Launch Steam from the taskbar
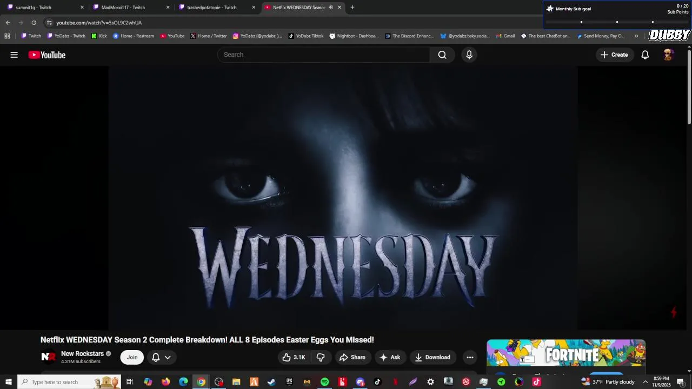Viewport: 692px width, 389px height. [x=271, y=382]
